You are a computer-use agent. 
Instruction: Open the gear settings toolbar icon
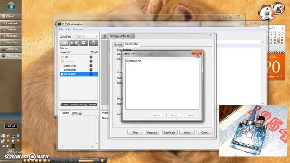(84, 43)
